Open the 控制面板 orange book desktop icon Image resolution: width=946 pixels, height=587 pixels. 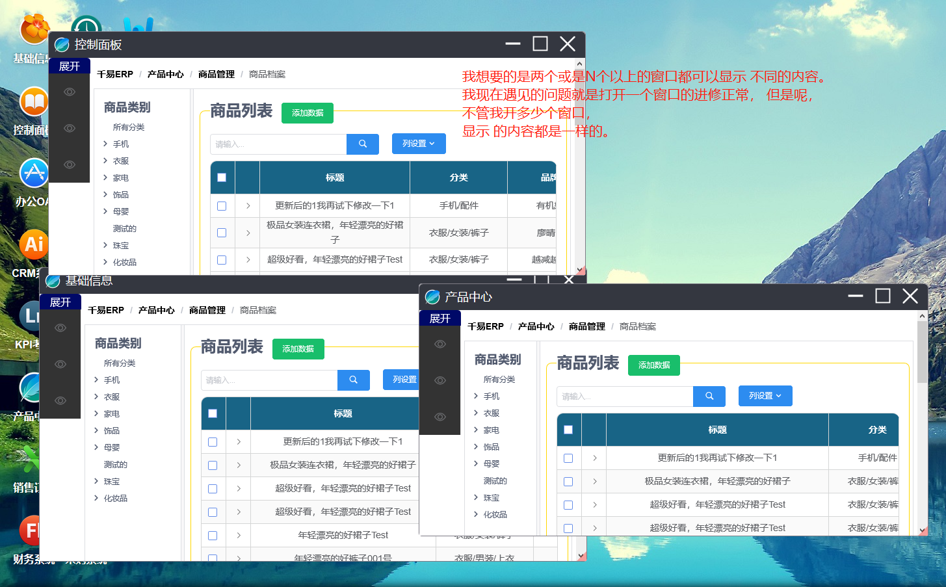tap(34, 103)
